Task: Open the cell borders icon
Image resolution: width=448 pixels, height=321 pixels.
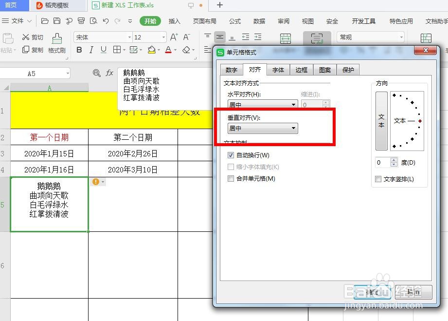Action: (116, 50)
